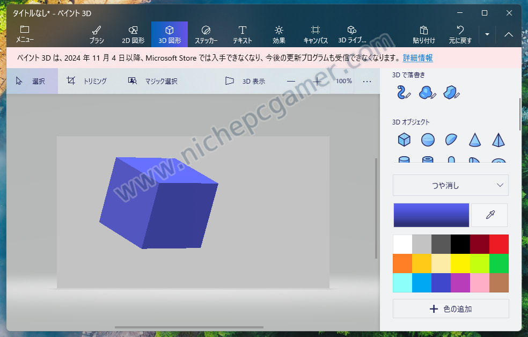Screen dimensions: 528x337
Task: Select the brown color swatch
Action: pyautogui.click(x=499, y=282)
